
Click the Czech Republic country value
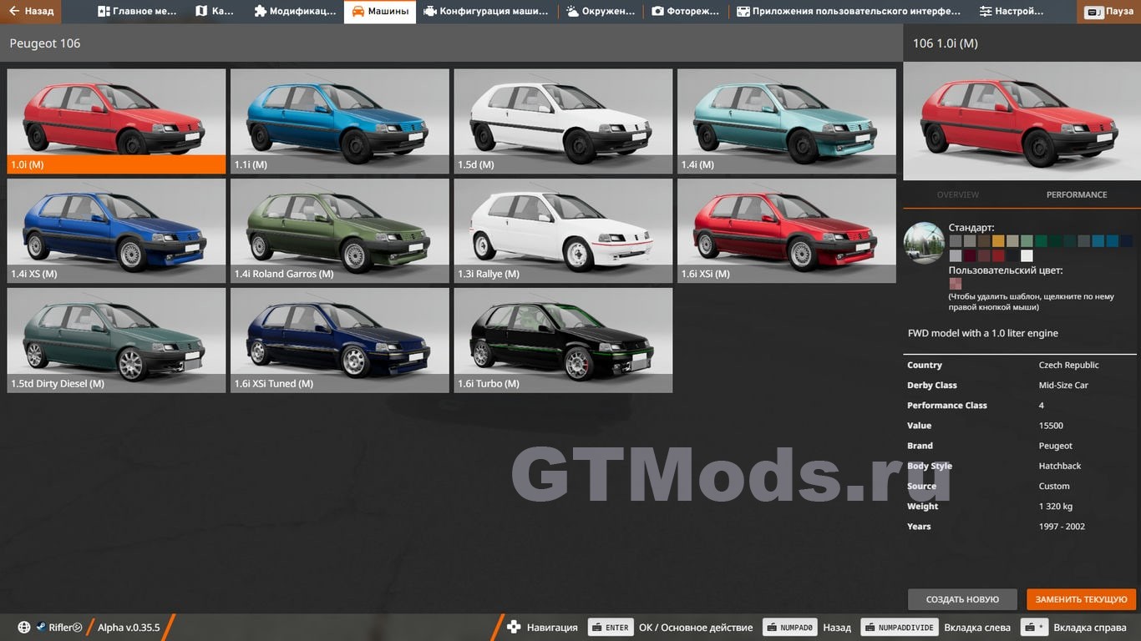click(x=1068, y=365)
